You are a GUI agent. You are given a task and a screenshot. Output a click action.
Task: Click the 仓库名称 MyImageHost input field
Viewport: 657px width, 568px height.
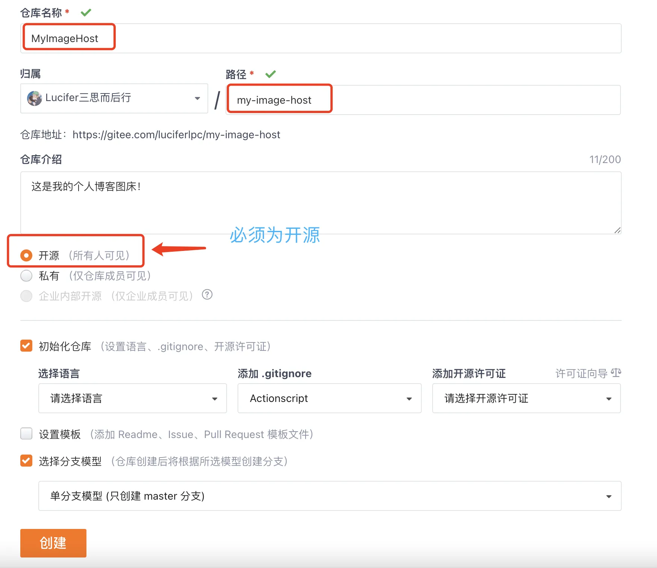click(320, 38)
